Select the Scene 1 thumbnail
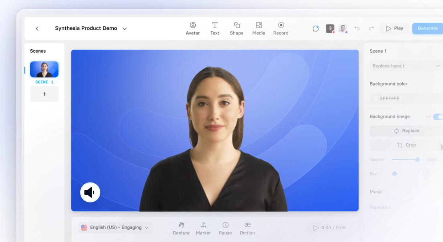This screenshot has width=443, height=242. (x=44, y=69)
